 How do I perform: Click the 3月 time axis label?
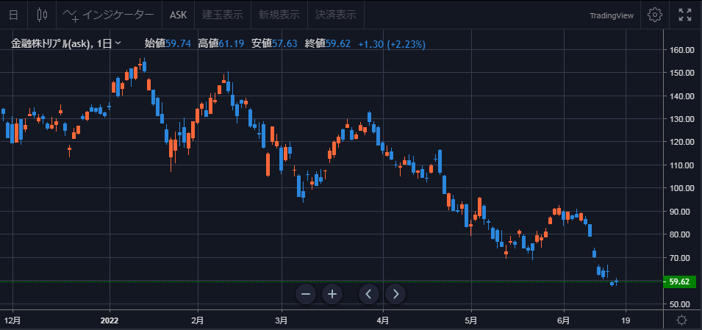[282, 320]
